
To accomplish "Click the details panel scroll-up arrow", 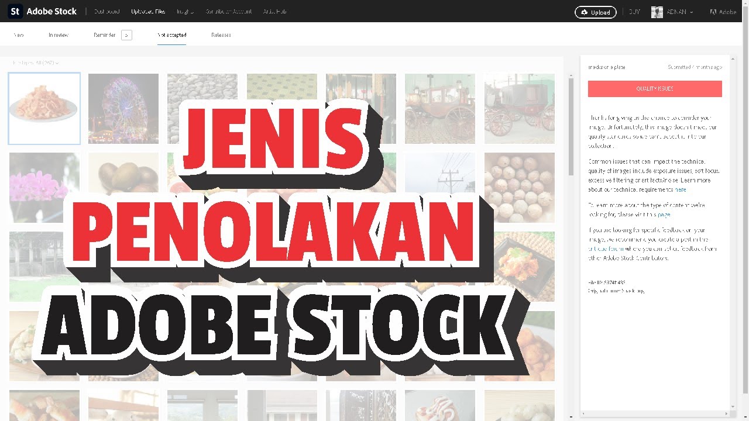I will tap(732, 58).
